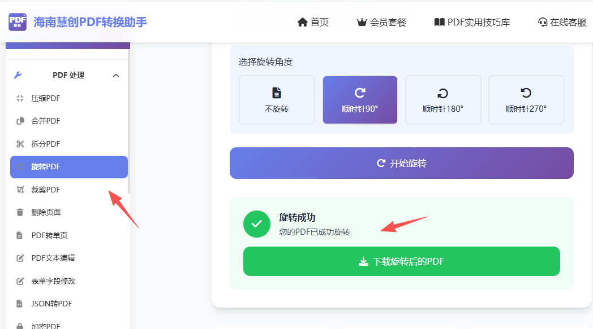Viewport: 593px width, 329px height.
Task: Choose the 顺时针270° rotation option
Action: point(526,100)
